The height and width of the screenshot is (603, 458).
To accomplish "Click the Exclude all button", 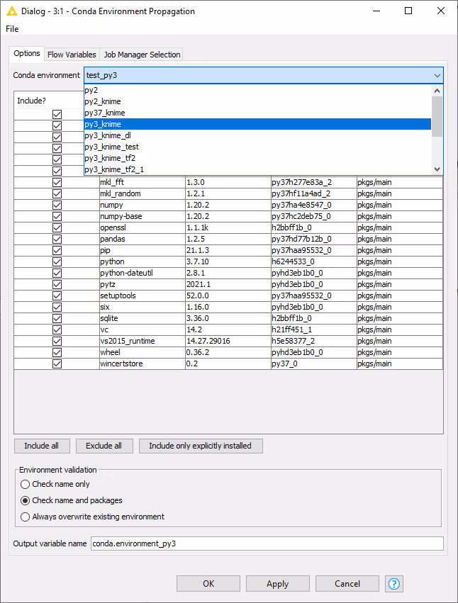I will point(104,446).
